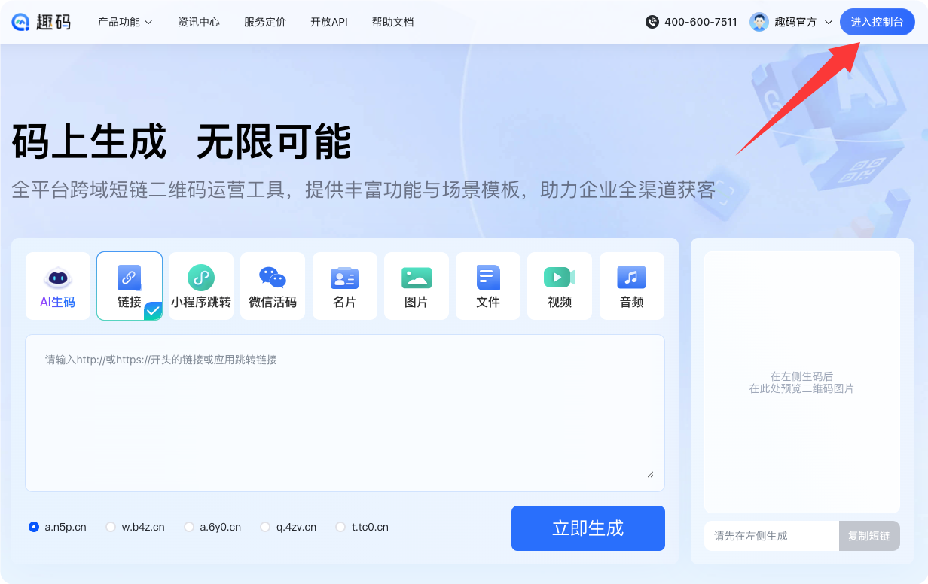Select the 图片 image icon
The image size is (928, 584).
coord(417,278)
